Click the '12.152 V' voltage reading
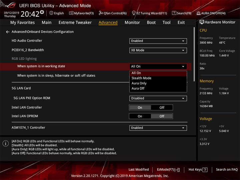240x180 pixels. click(205, 131)
